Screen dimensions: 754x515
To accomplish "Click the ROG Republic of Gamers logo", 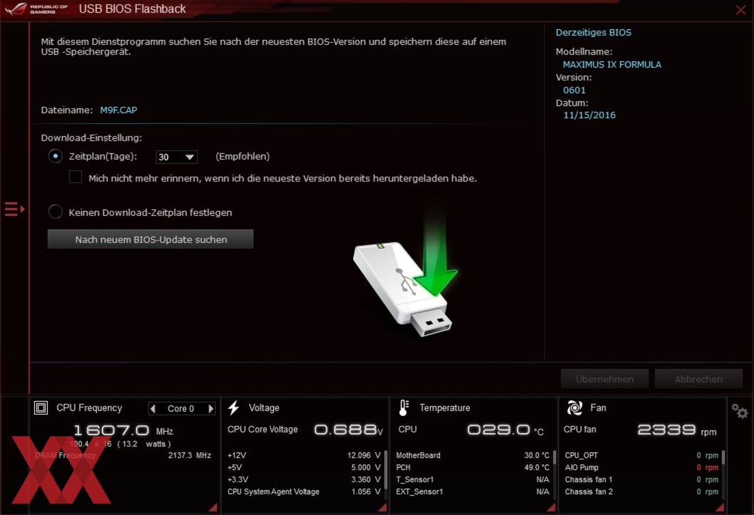I will [x=36, y=9].
